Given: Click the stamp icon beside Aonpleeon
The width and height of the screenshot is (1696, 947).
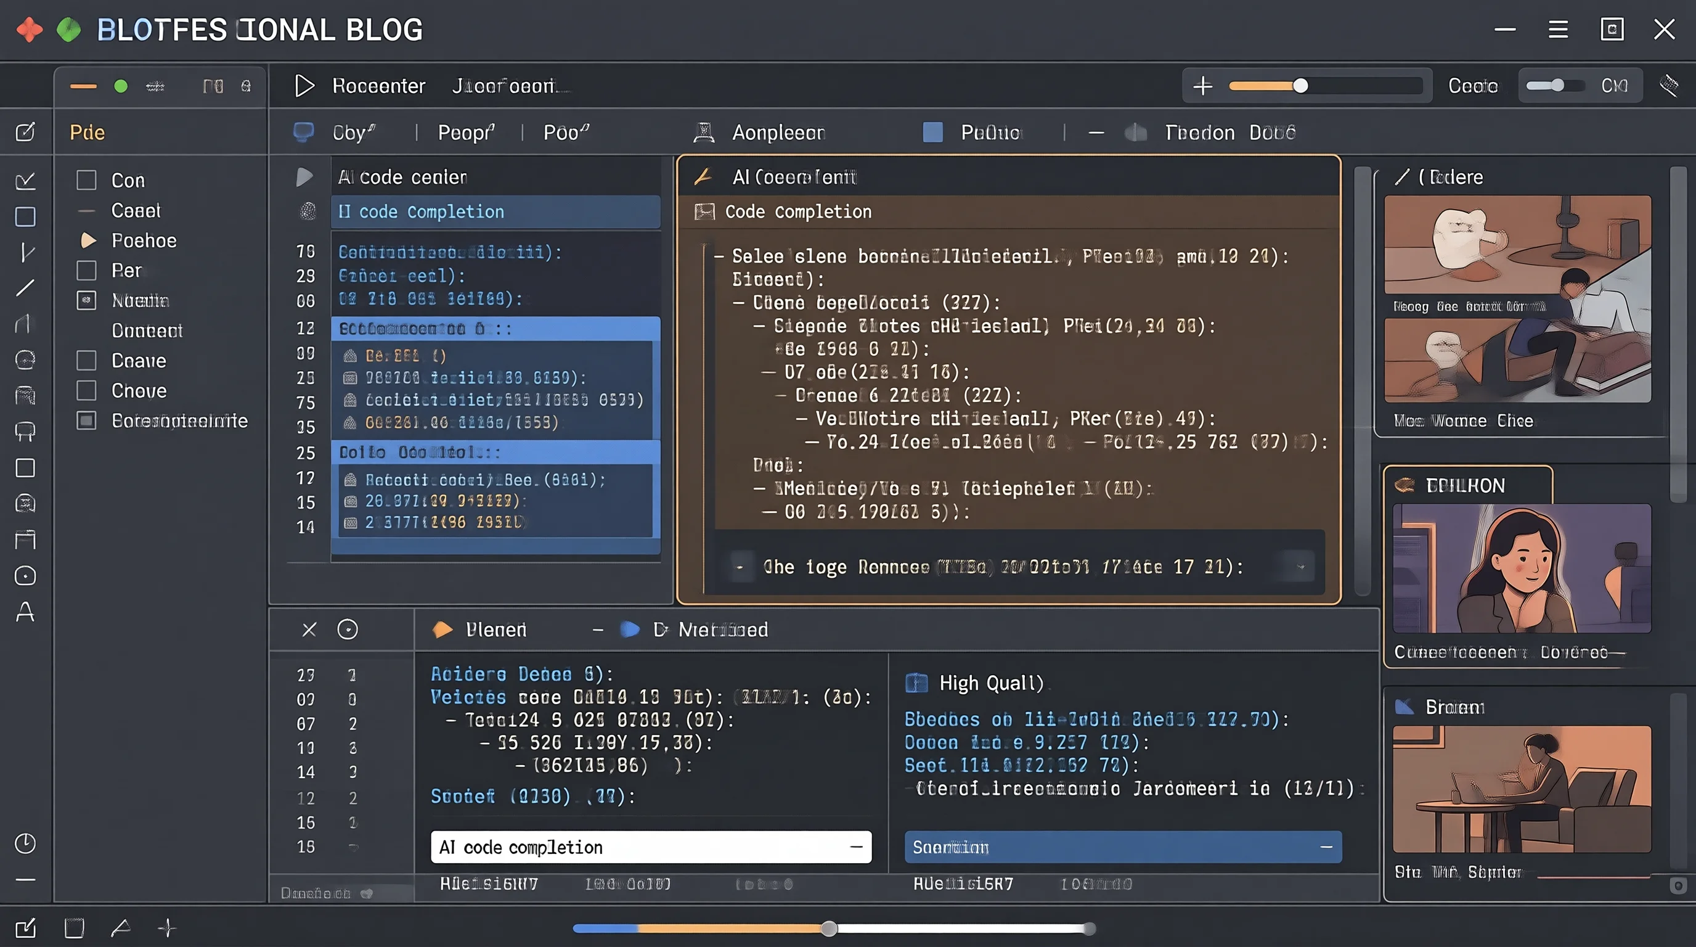Looking at the screenshot, I should point(704,133).
